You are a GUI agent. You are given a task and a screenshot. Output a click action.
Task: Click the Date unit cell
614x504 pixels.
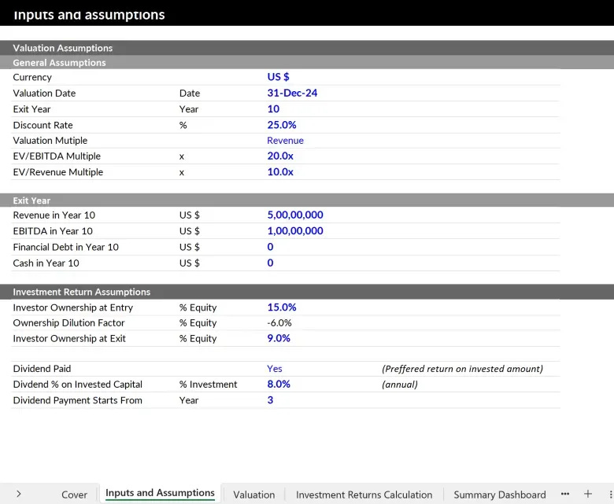190,94
